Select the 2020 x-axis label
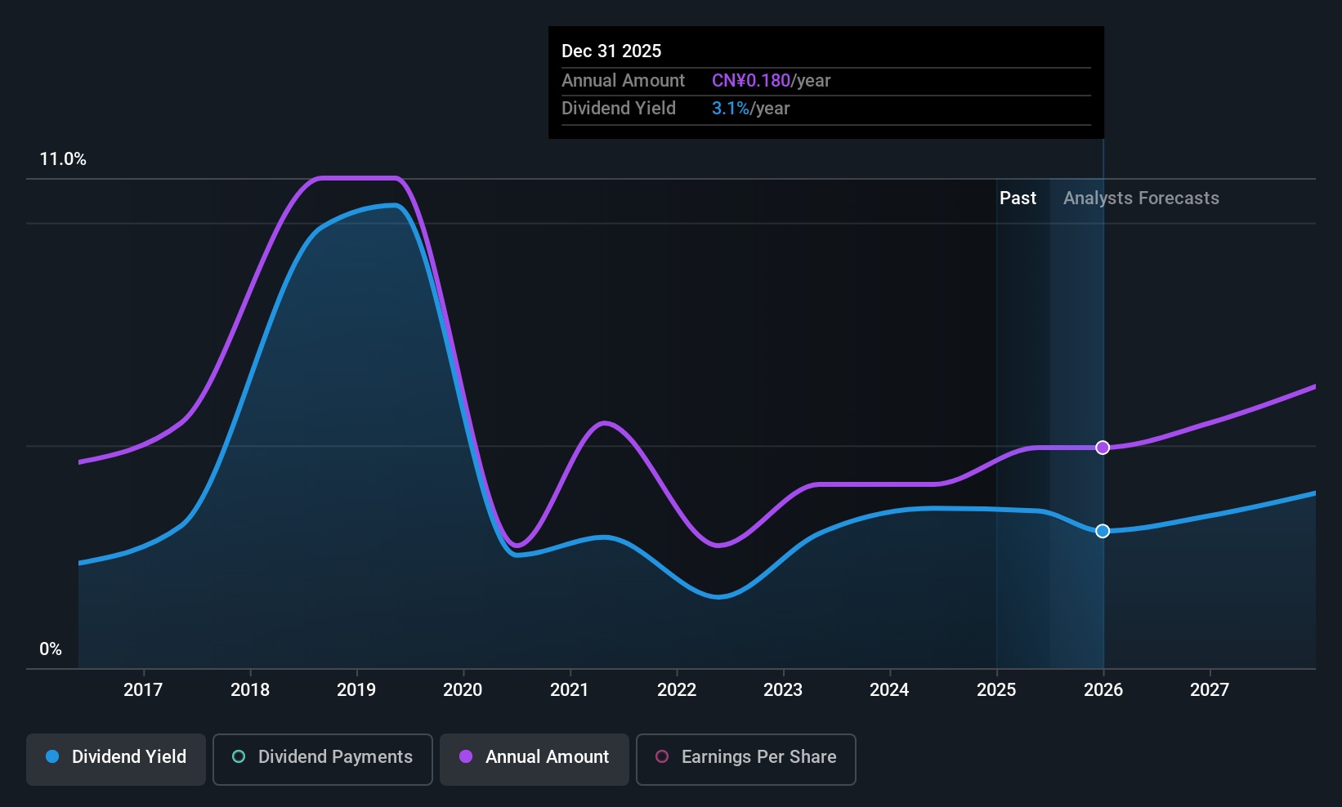This screenshot has height=807, width=1342. click(x=463, y=690)
